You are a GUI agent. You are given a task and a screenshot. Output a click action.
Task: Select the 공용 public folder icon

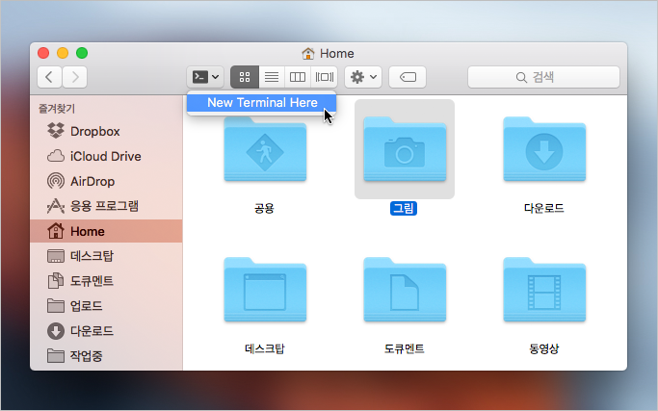coord(265,149)
